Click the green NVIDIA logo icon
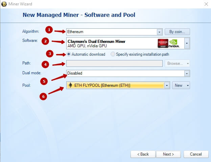Image resolution: width=211 pixels, height=162 pixels. click(174, 44)
